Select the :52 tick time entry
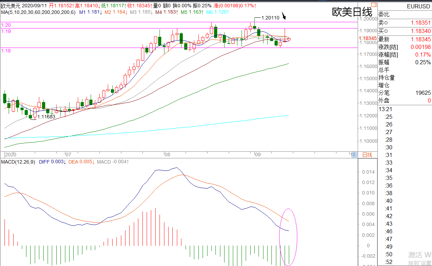Viewport: 432px width, 266px height. [389, 262]
